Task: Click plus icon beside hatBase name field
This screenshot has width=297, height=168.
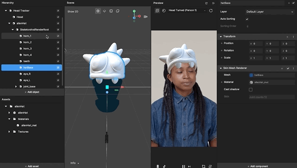Action: 289,3
